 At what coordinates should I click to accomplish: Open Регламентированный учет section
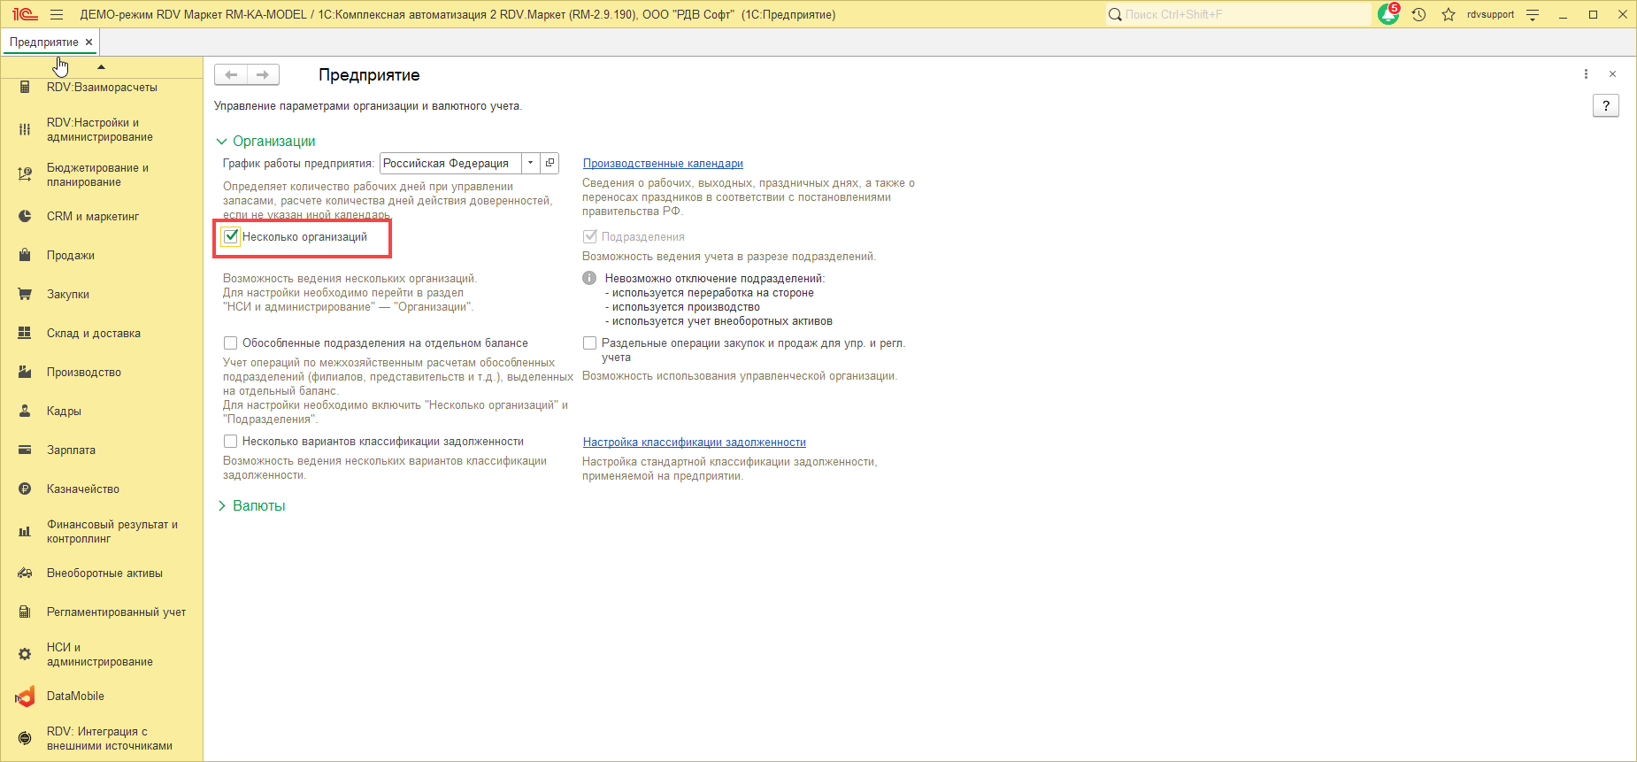[x=116, y=612]
